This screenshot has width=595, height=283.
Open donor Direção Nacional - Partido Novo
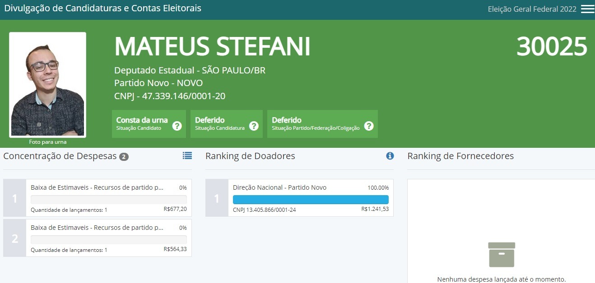[279, 187]
